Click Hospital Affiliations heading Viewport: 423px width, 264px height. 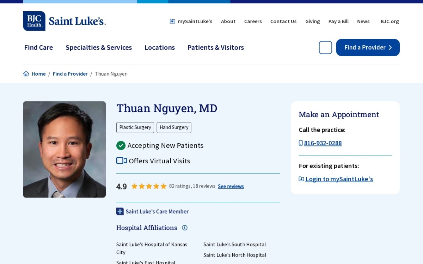click(x=147, y=228)
